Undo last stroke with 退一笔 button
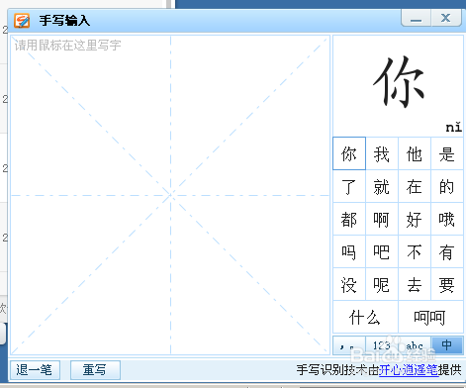 [x=35, y=370]
